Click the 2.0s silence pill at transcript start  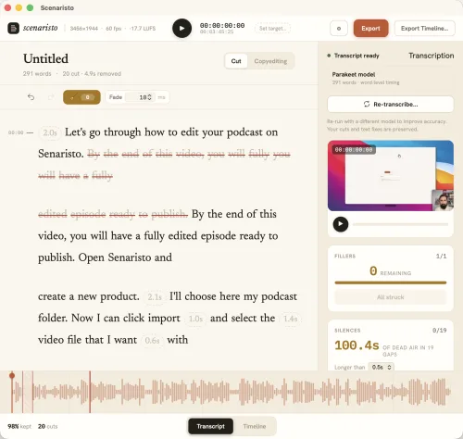point(50,132)
